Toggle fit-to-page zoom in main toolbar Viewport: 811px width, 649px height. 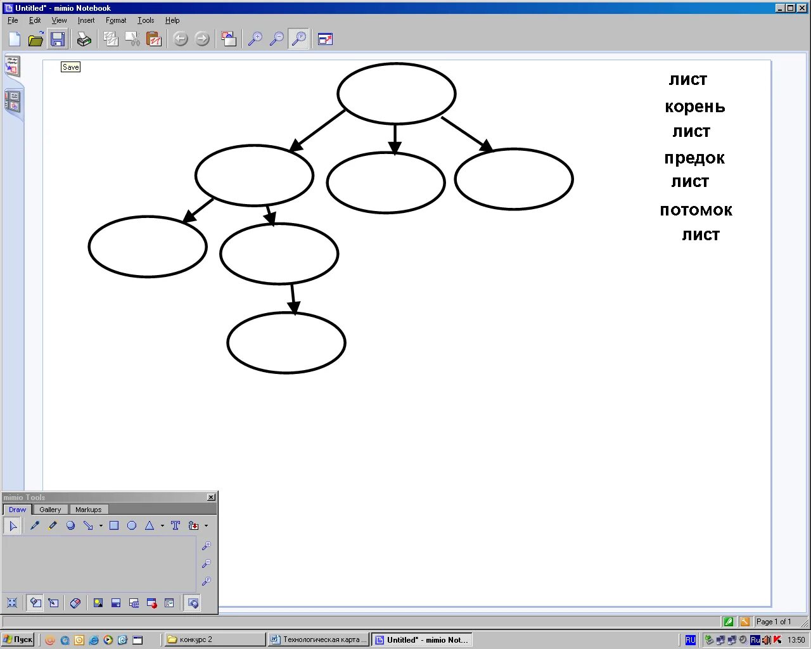coord(298,39)
